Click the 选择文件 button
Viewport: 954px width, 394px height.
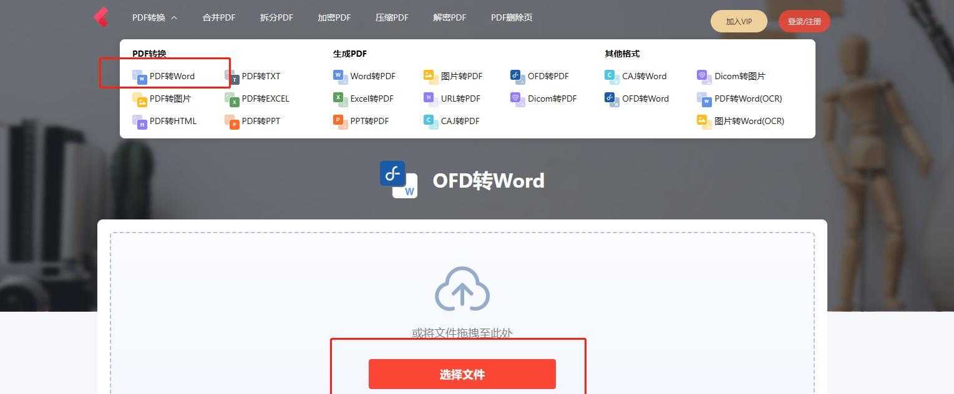coord(462,374)
